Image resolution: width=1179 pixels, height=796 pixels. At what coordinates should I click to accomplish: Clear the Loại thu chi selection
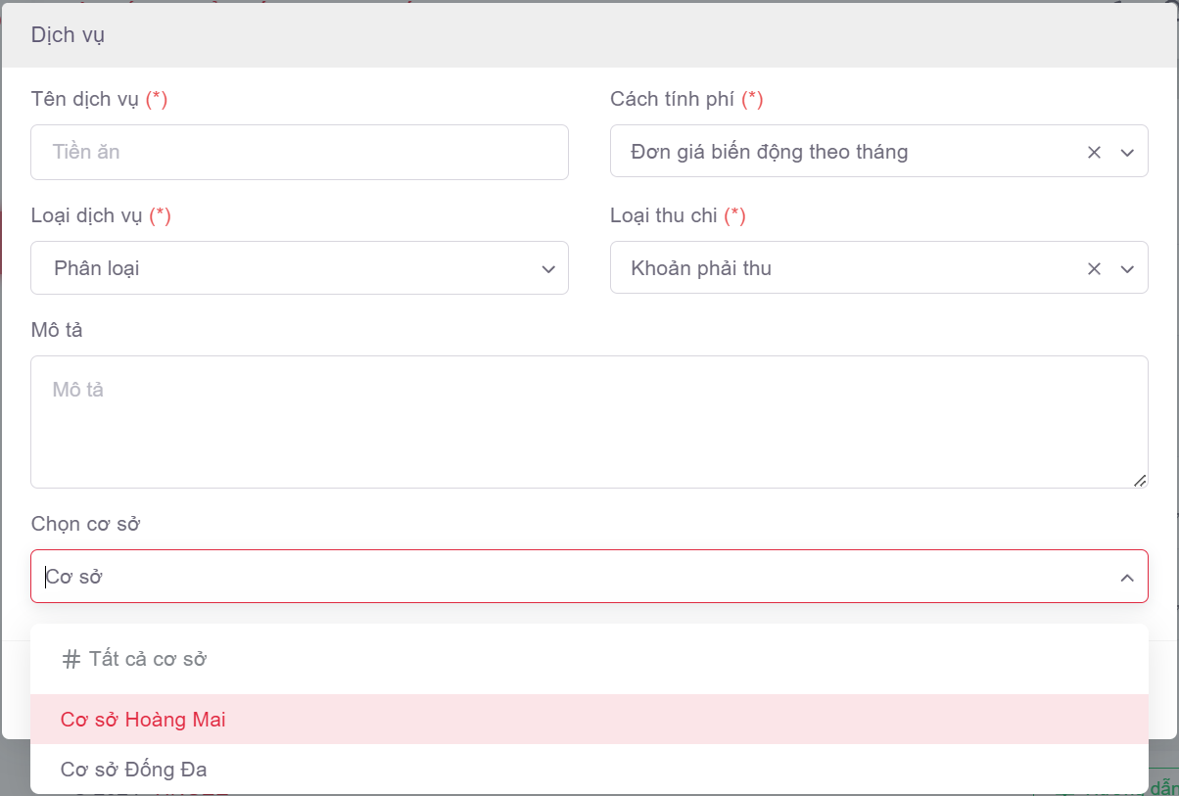pyautogui.click(x=1095, y=268)
